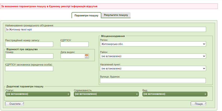The height and width of the screenshot is (111, 222).
Task: Open the Статус dropdown
Action: point(38,94)
